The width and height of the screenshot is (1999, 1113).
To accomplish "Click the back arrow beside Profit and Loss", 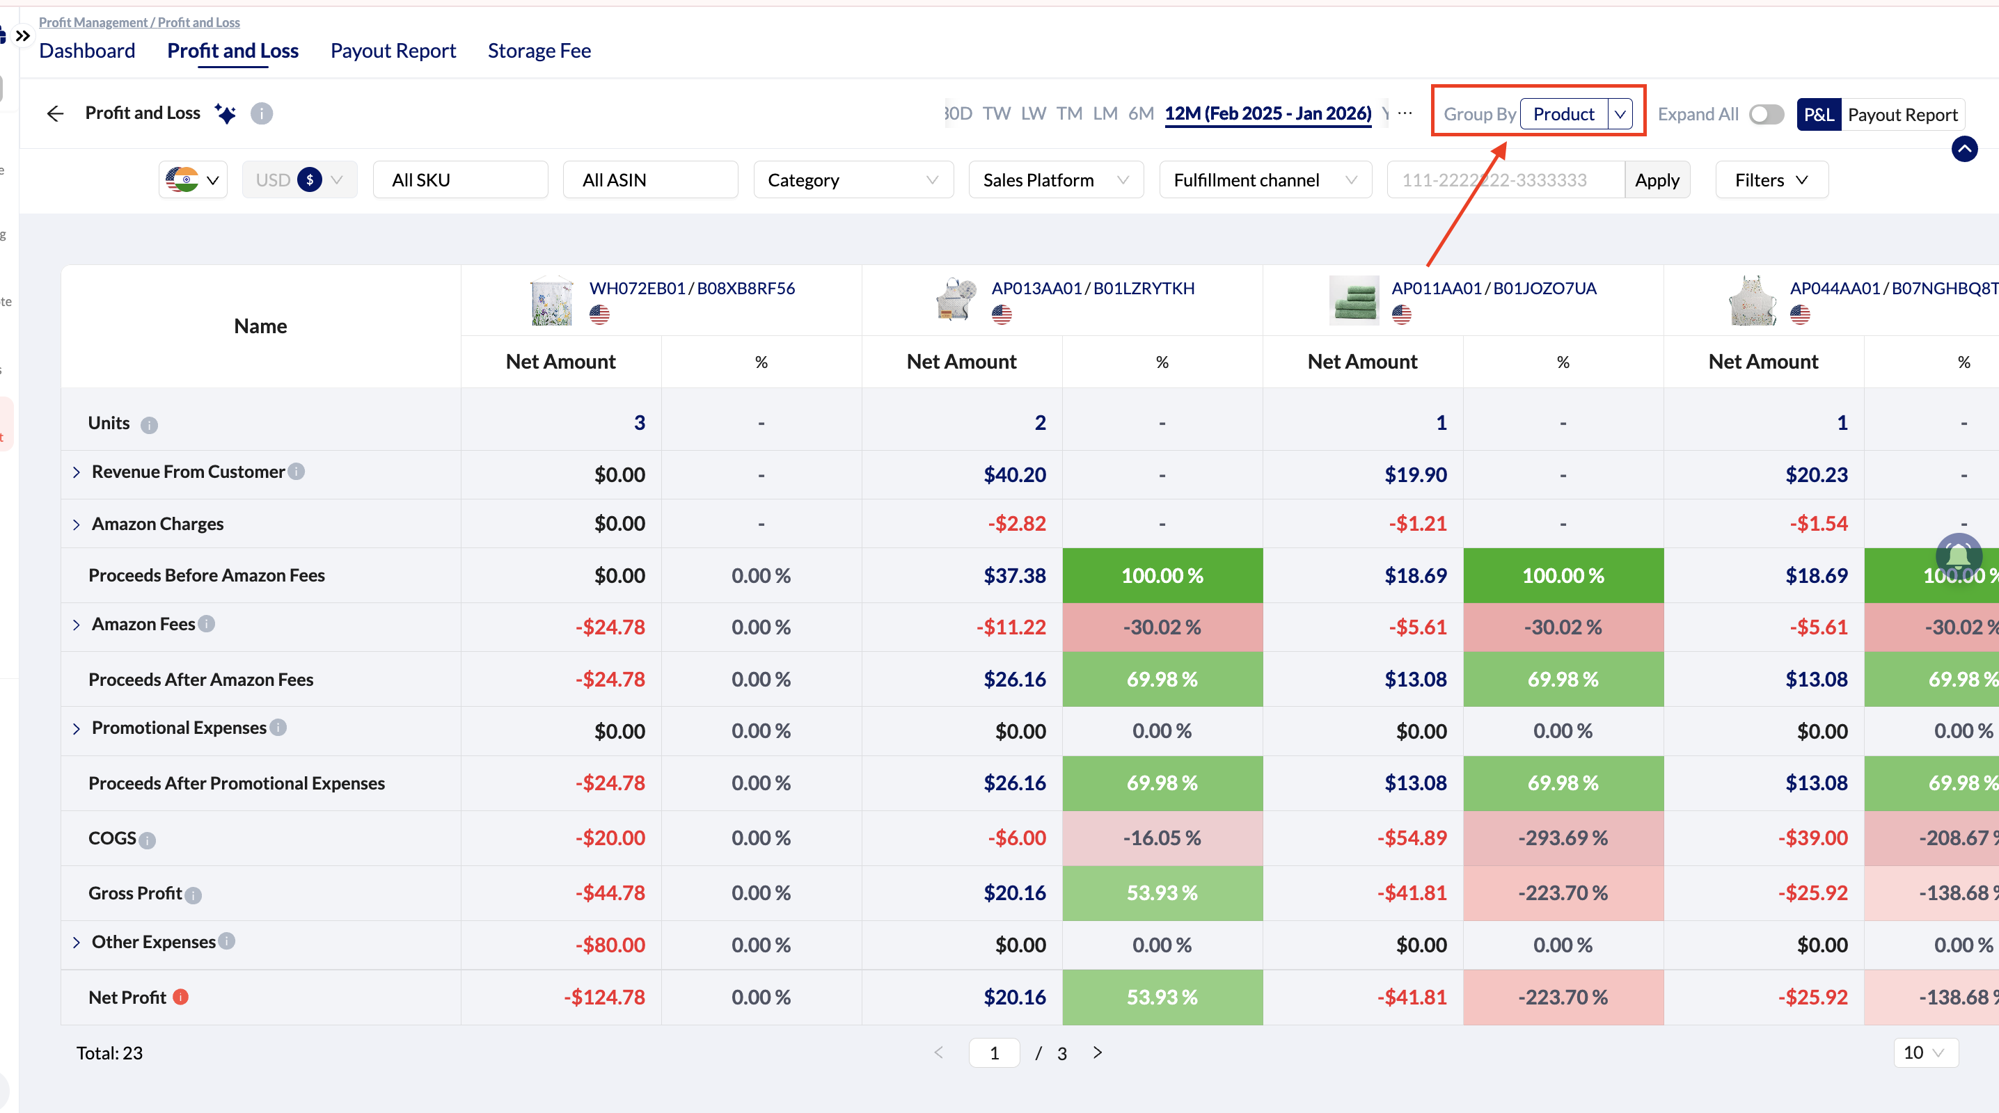I will [54, 113].
